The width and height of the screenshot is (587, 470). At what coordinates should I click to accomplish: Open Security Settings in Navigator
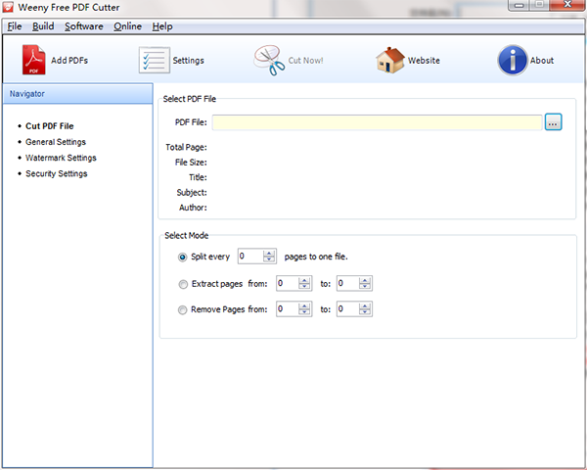[x=56, y=173]
